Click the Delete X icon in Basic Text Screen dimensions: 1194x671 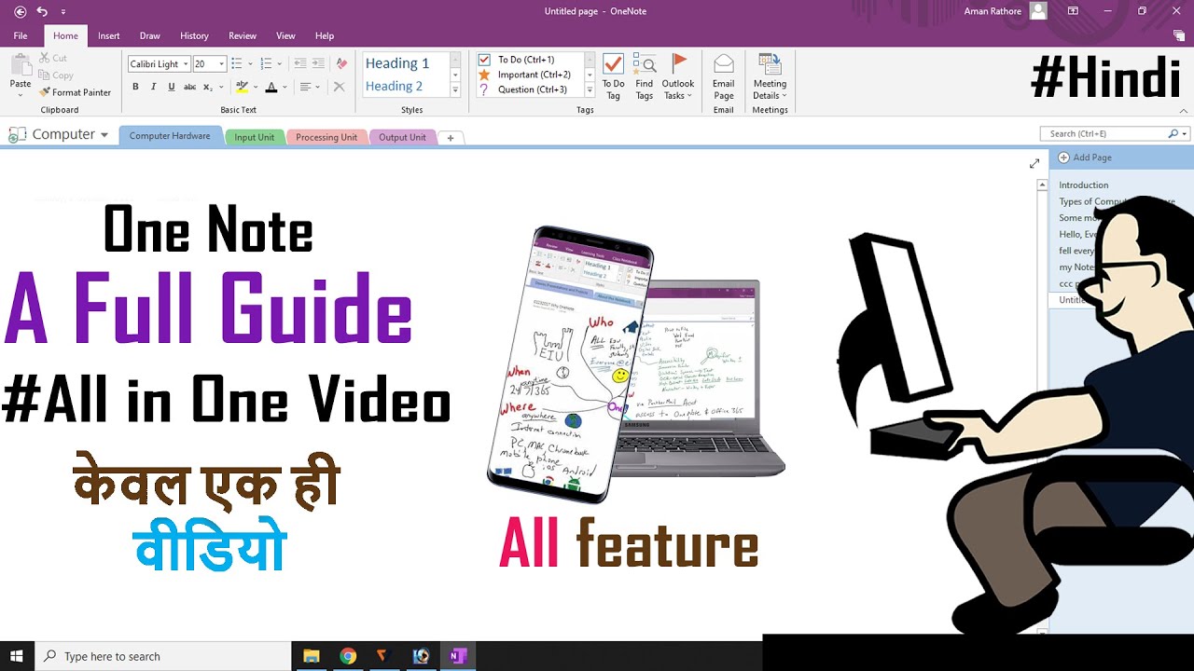(339, 87)
